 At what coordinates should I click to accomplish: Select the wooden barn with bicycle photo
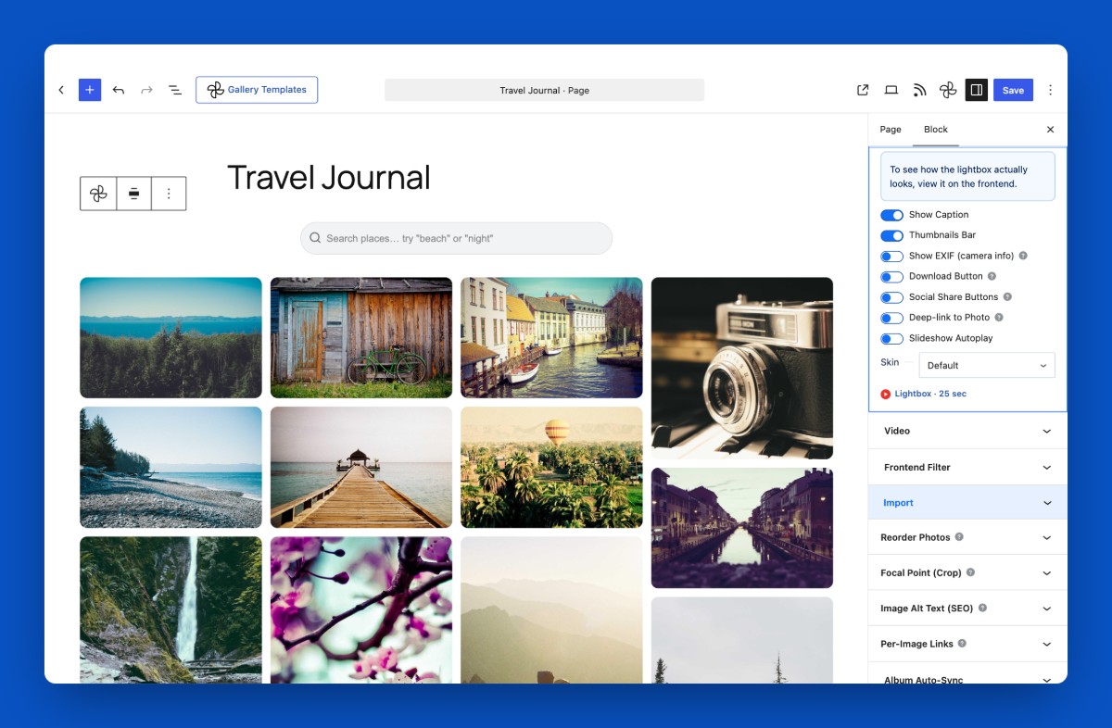(361, 338)
